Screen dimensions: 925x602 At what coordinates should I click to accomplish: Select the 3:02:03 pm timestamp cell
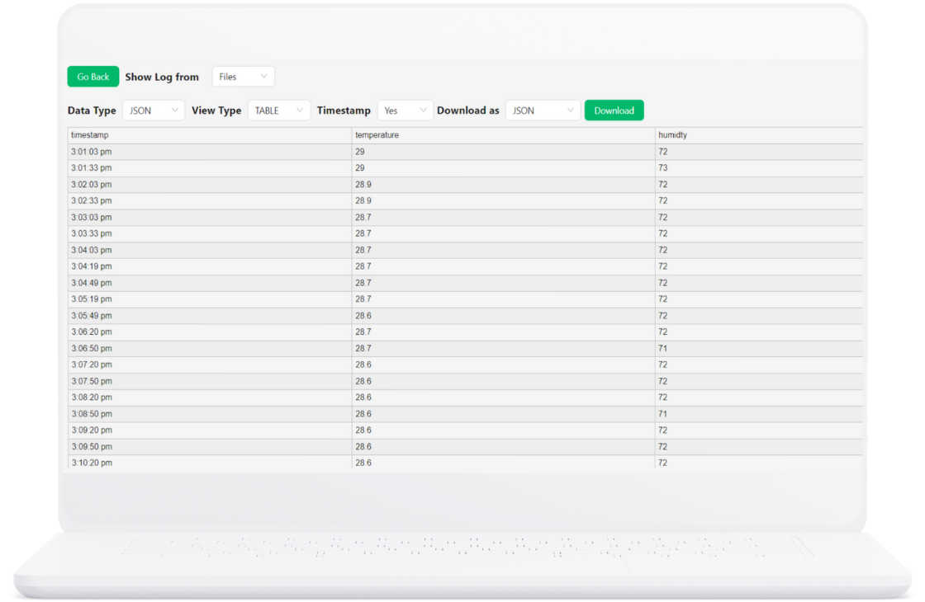click(x=210, y=185)
